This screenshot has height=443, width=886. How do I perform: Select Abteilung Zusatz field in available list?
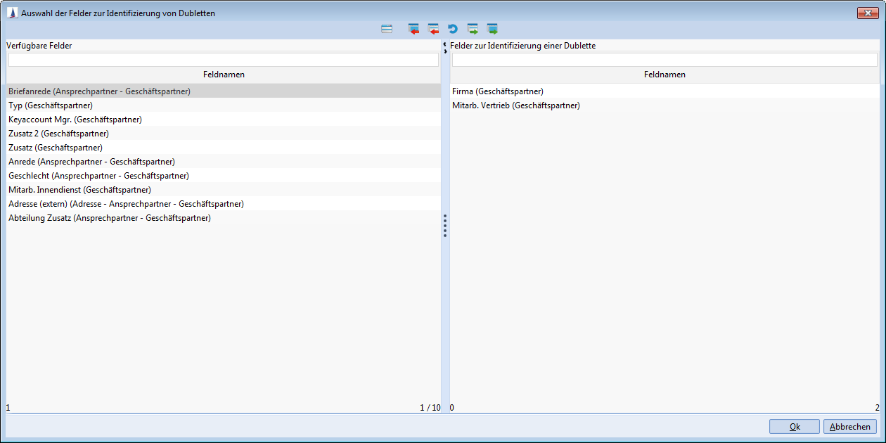tap(110, 218)
